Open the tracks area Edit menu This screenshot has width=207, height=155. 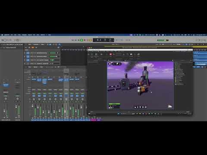[x=29, y=44]
